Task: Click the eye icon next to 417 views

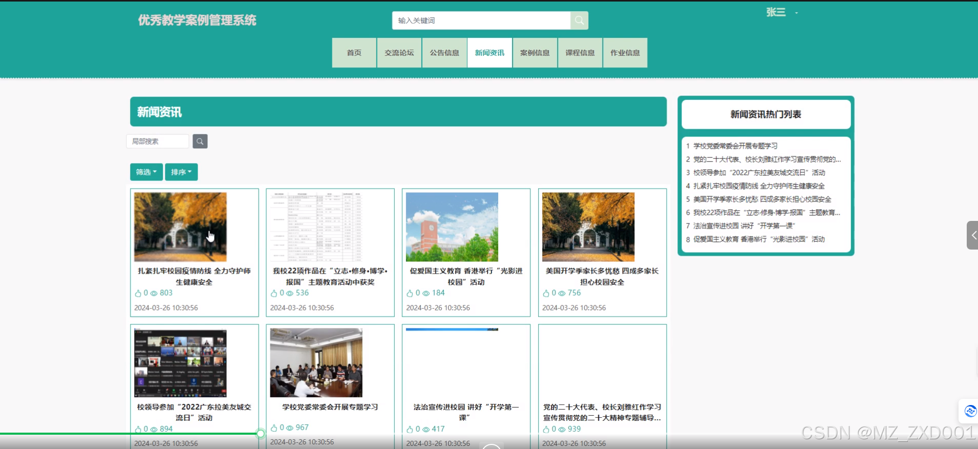Action: coord(426,430)
